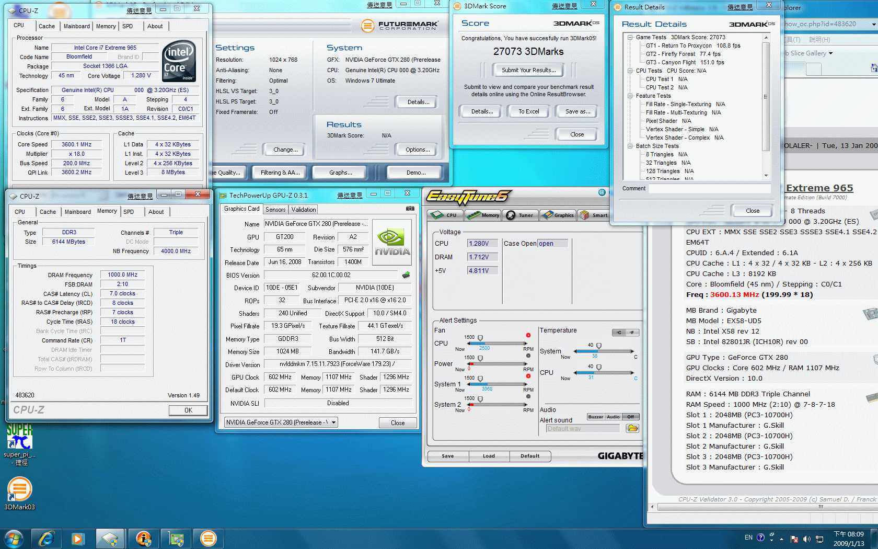Switch to Mainboard tab in top CPU-Z

(77, 26)
